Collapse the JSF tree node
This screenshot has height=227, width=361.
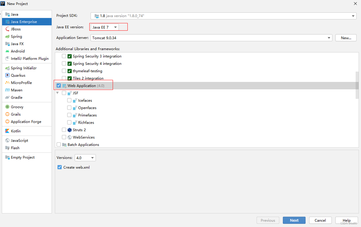[x=58, y=93]
